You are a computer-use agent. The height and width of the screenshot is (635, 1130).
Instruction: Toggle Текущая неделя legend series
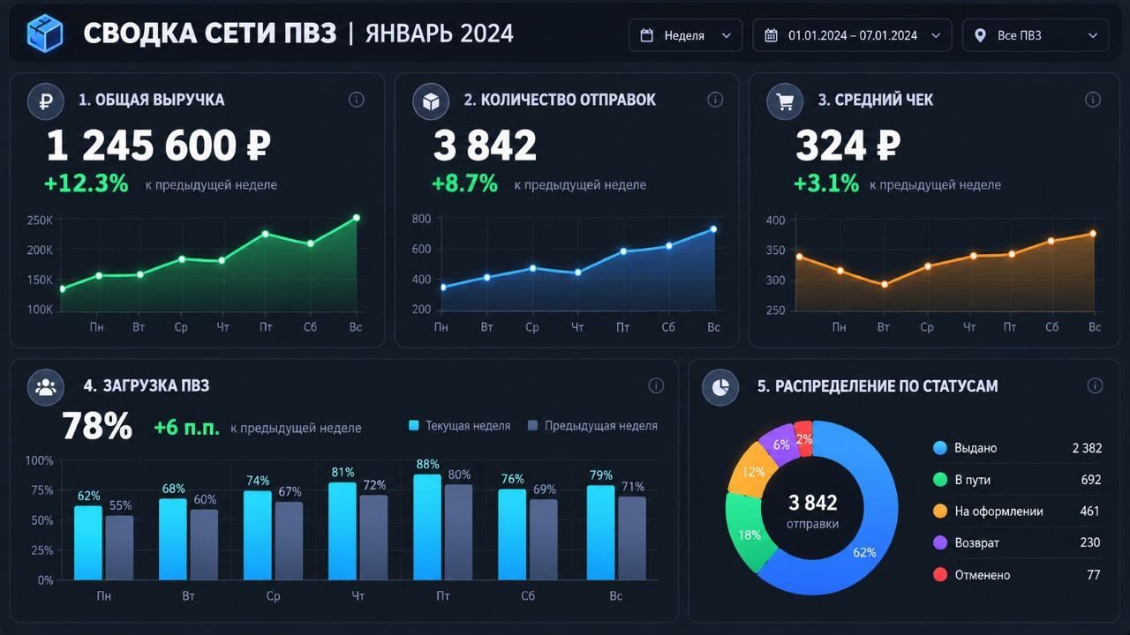(460, 426)
